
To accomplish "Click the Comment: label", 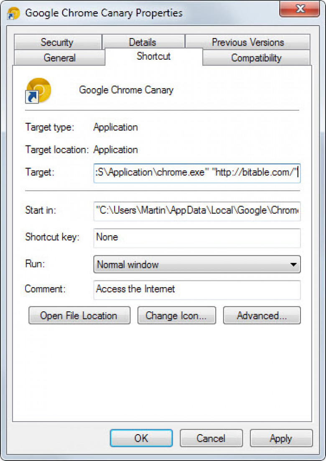I will (45, 289).
